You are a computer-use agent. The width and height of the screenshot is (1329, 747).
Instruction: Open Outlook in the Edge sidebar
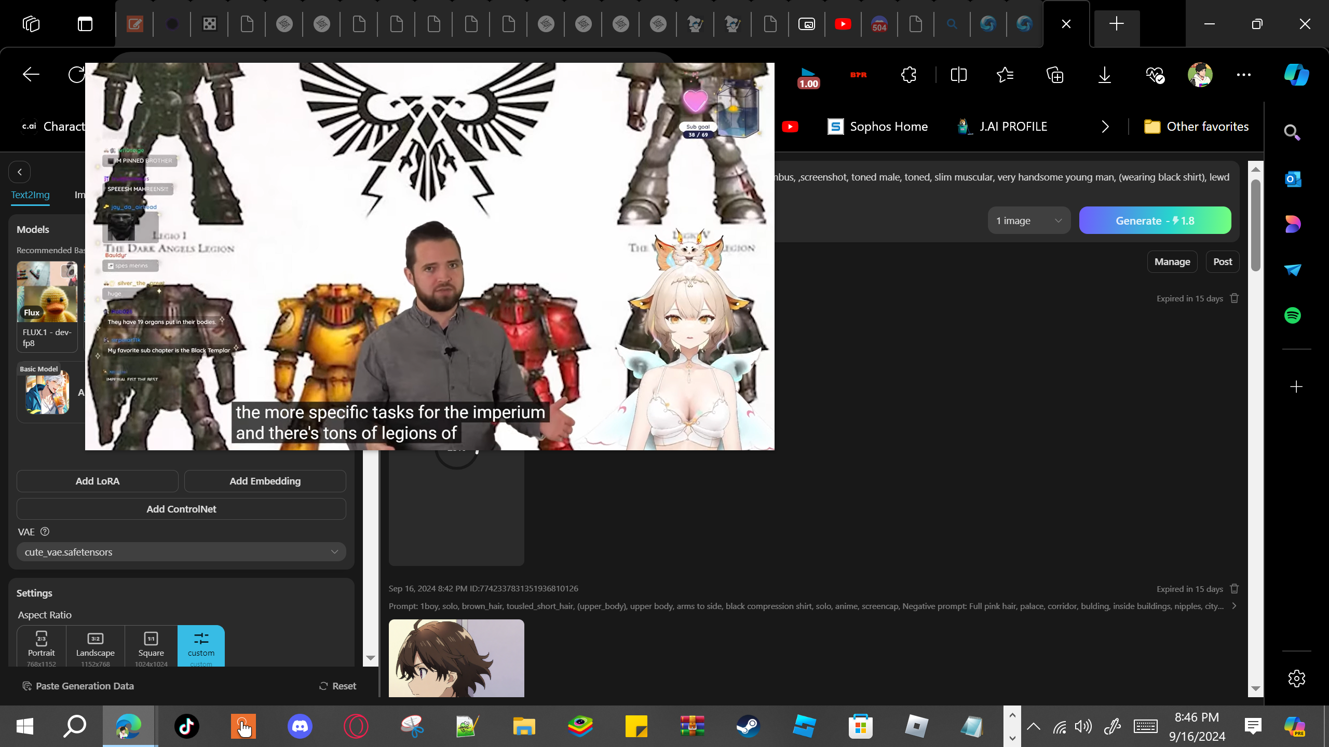(x=1292, y=179)
